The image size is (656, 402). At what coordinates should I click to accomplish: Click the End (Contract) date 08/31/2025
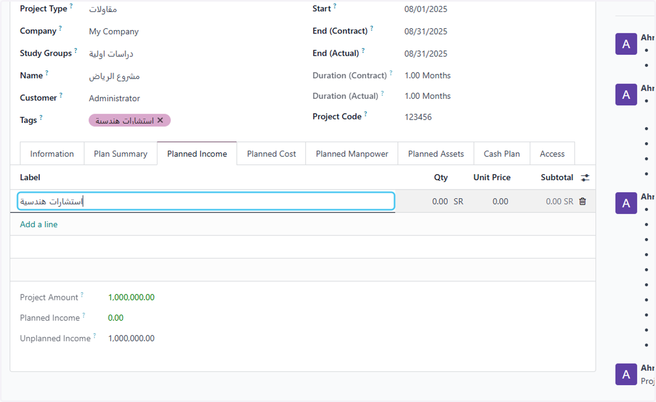(x=426, y=32)
